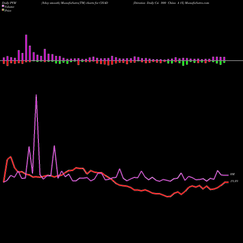243x243 pixels.
Task: Click the 'Daily PVM' chart title
Action: pyautogui.click(x=9, y=3)
